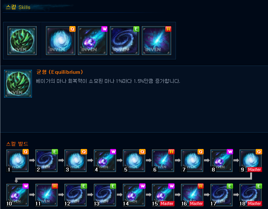
Task: Click the large Equilibrium description icon
Action: 18,84
